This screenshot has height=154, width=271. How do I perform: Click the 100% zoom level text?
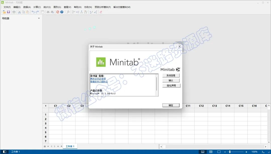[x=254, y=152]
